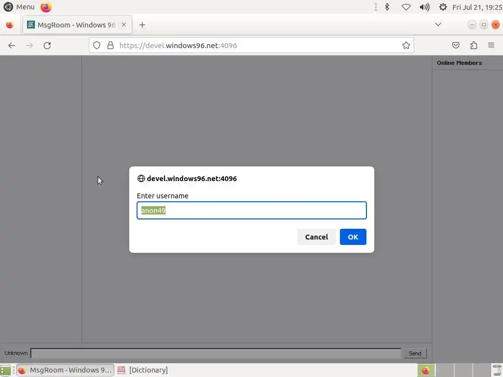Click the show desktop panel icon
The width and height of the screenshot is (503, 377).
coord(5,370)
